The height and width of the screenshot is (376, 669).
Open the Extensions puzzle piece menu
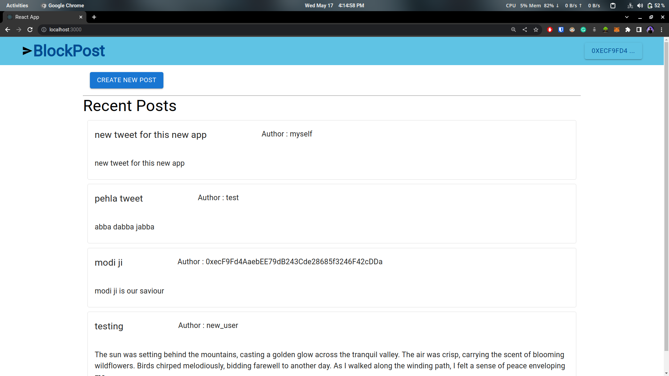coord(628,30)
